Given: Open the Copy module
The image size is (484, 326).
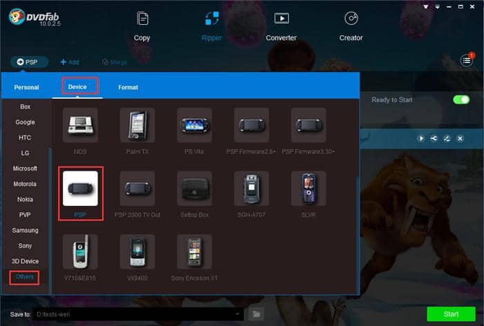Looking at the screenshot, I should pyautogui.click(x=142, y=26).
